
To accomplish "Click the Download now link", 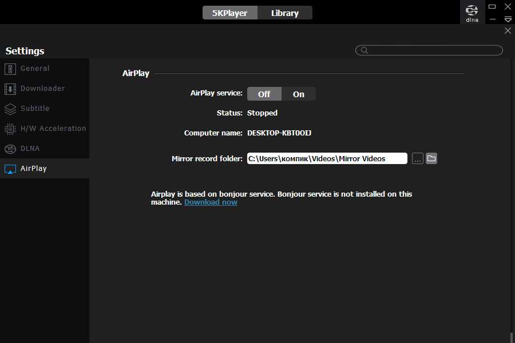I will 211,202.
